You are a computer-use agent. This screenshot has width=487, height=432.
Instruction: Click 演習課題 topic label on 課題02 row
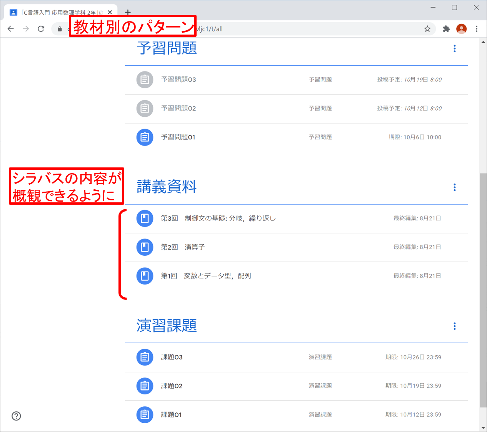320,386
